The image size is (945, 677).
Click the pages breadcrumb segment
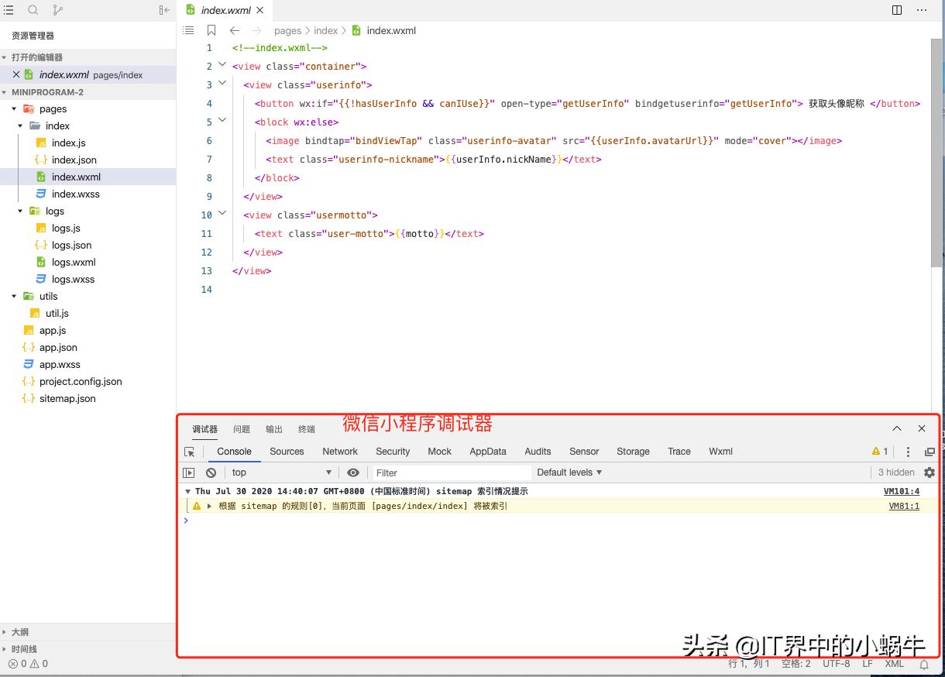pos(287,31)
